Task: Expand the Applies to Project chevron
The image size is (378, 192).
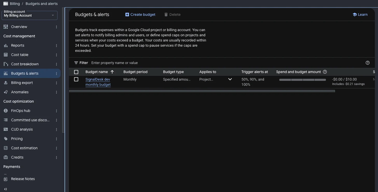Action: [230, 79]
